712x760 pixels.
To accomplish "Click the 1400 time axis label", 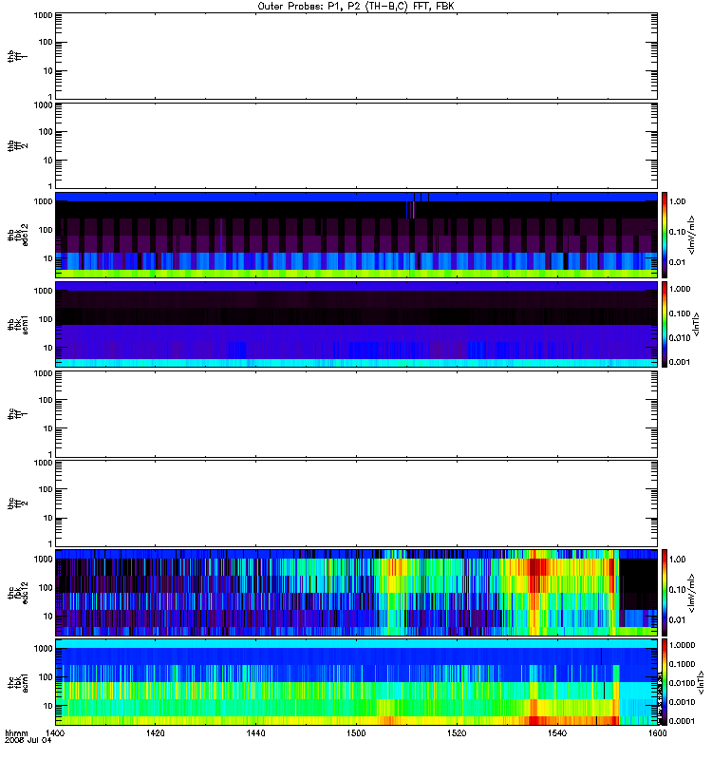I will coord(55,732).
